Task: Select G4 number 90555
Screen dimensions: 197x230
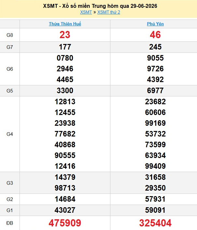Action: pos(65,155)
